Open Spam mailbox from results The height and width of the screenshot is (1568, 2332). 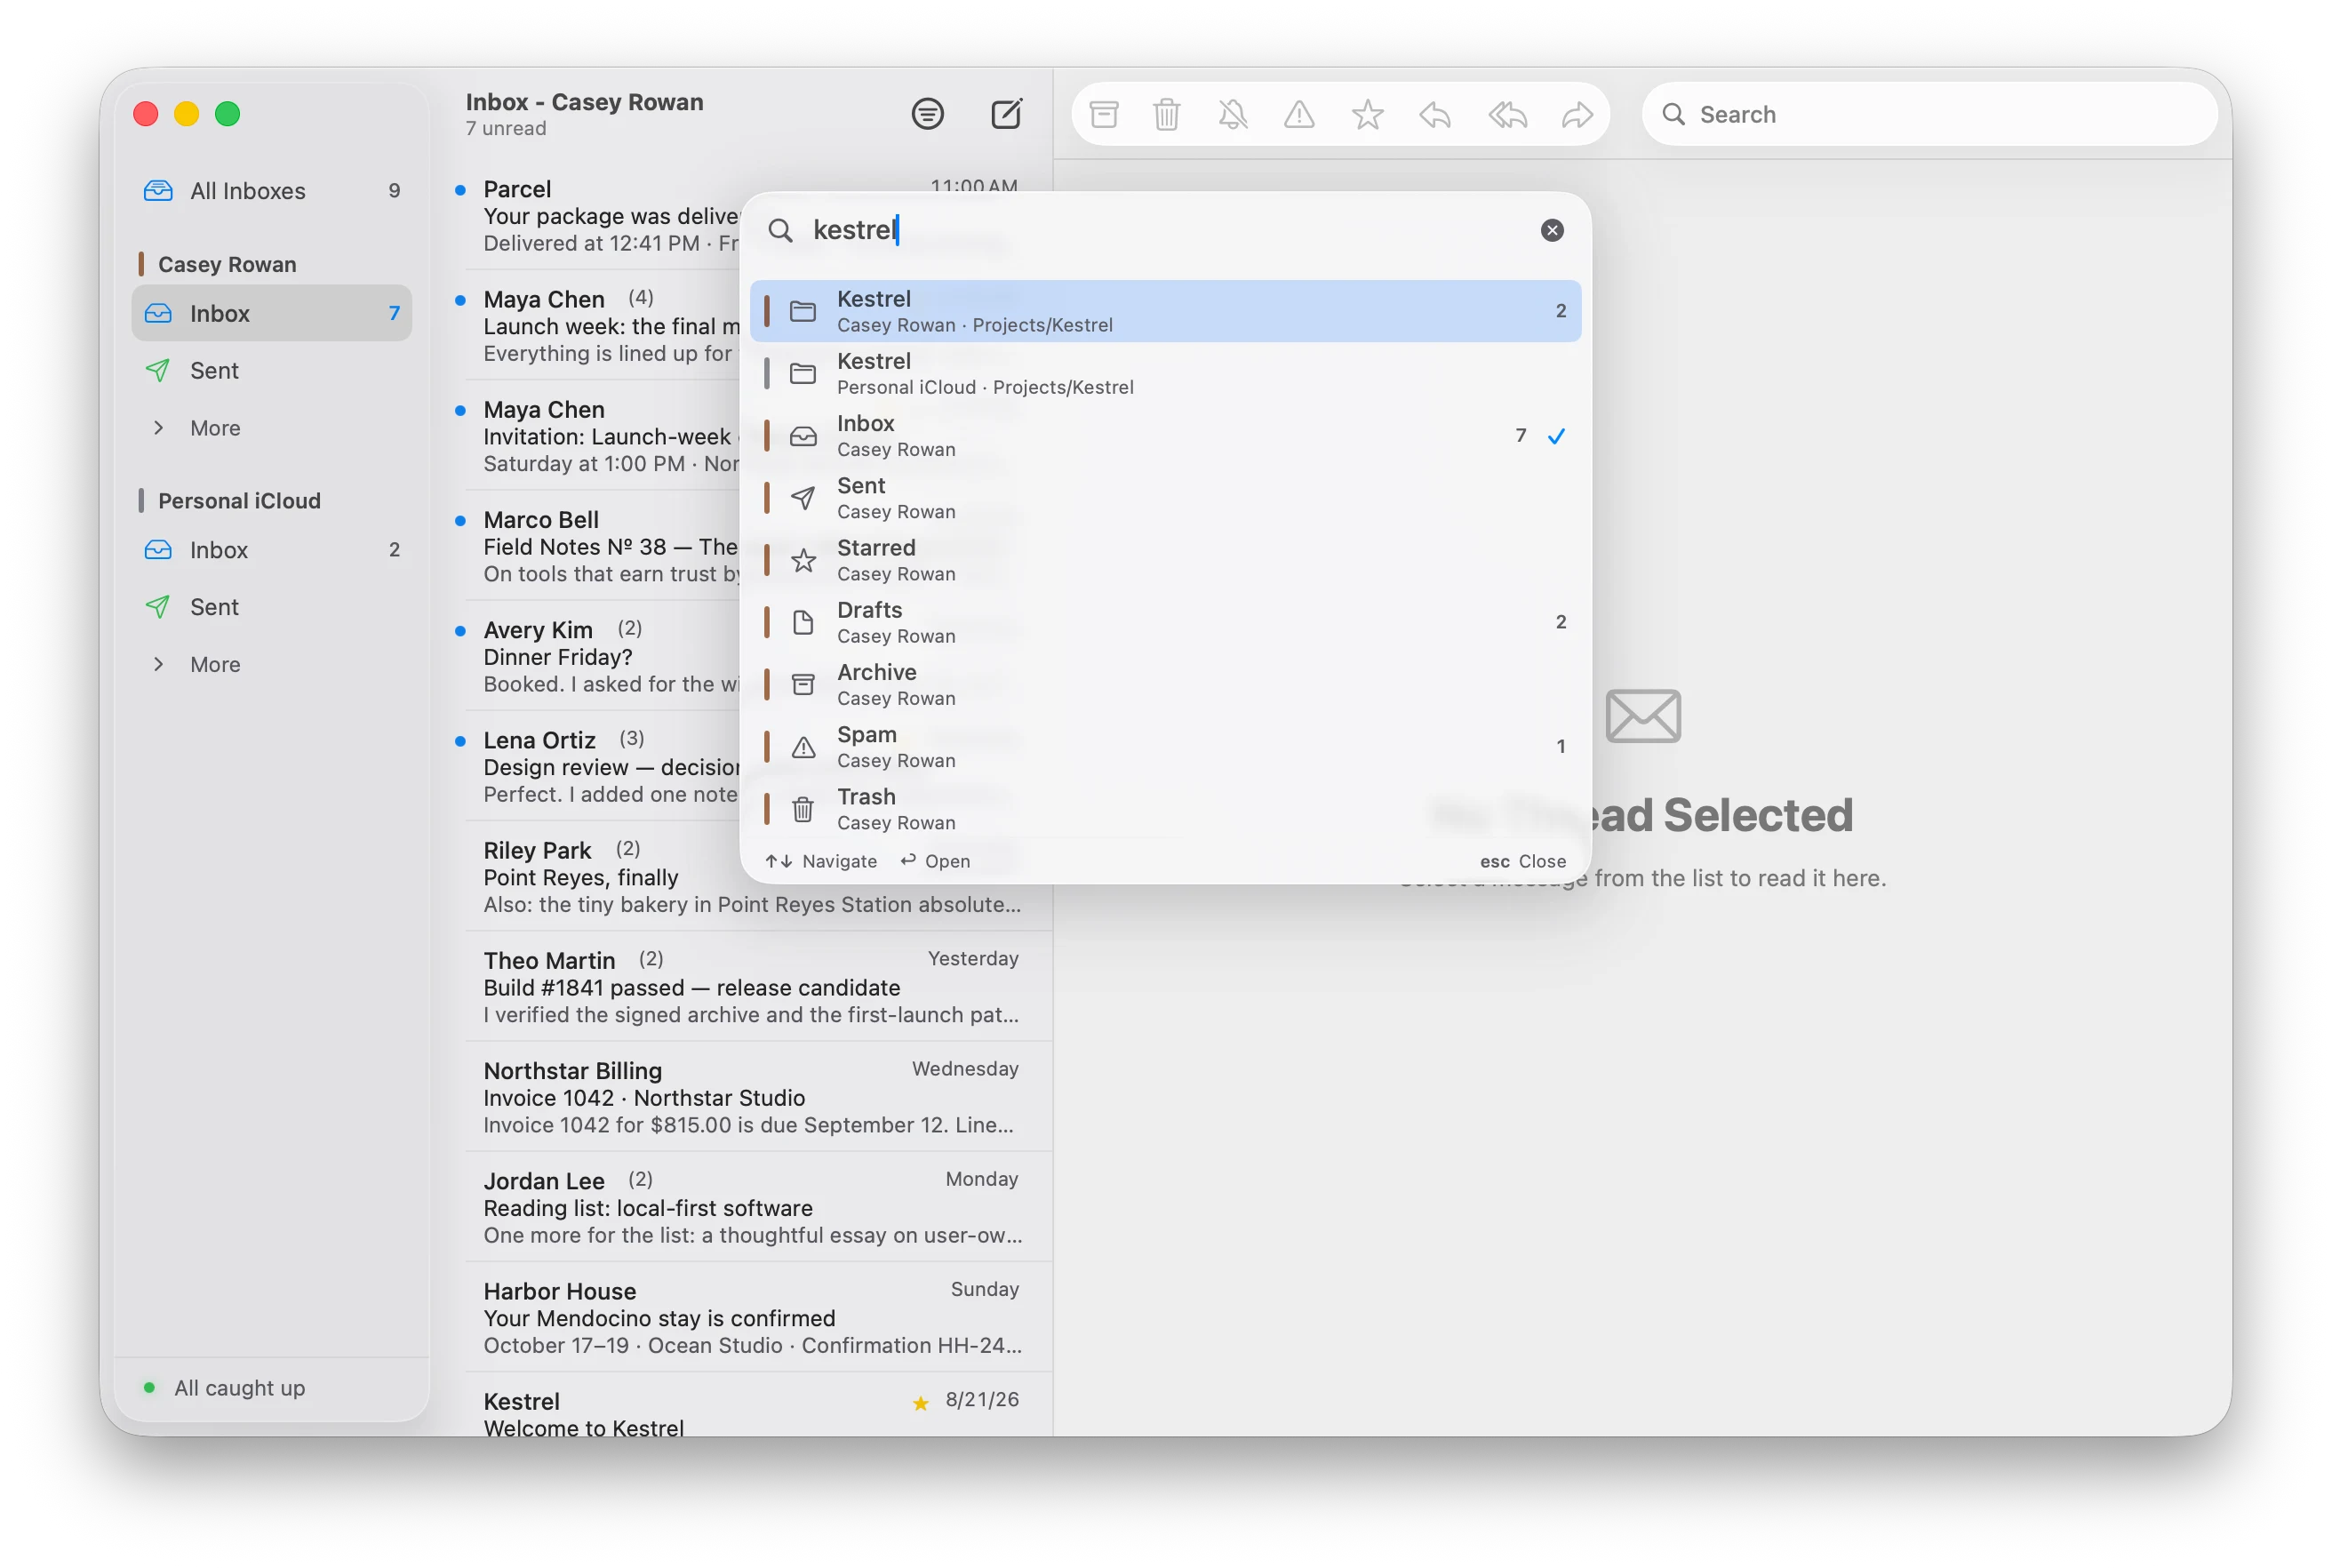[1164, 746]
